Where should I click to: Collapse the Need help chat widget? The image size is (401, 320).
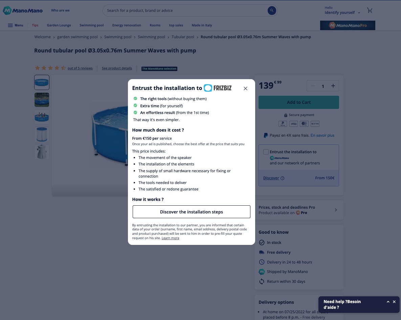(x=388, y=302)
